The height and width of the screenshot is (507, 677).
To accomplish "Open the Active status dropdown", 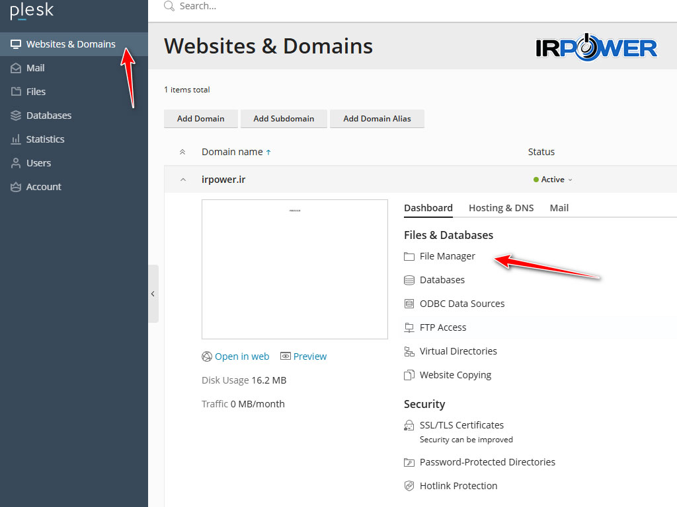I will (x=553, y=180).
